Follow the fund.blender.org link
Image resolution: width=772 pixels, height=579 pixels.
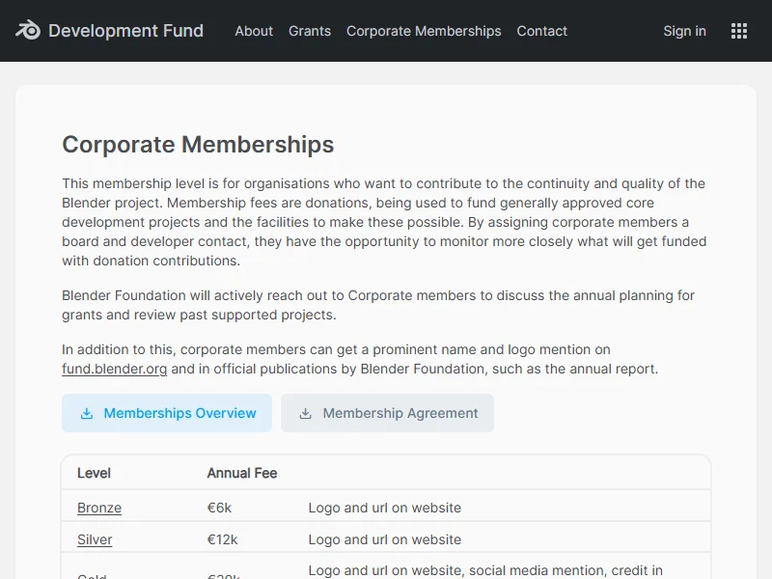(x=115, y=369)
